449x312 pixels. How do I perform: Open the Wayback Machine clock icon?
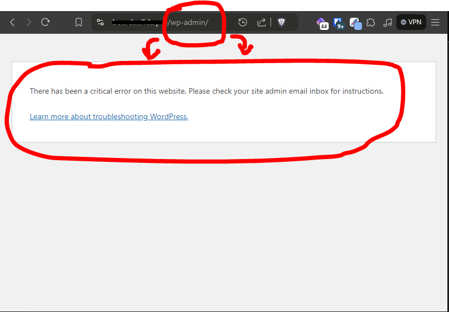pos(243,22)
